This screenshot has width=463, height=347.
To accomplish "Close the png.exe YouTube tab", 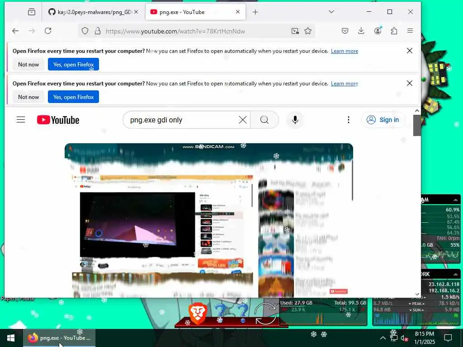I will [238, 12].
